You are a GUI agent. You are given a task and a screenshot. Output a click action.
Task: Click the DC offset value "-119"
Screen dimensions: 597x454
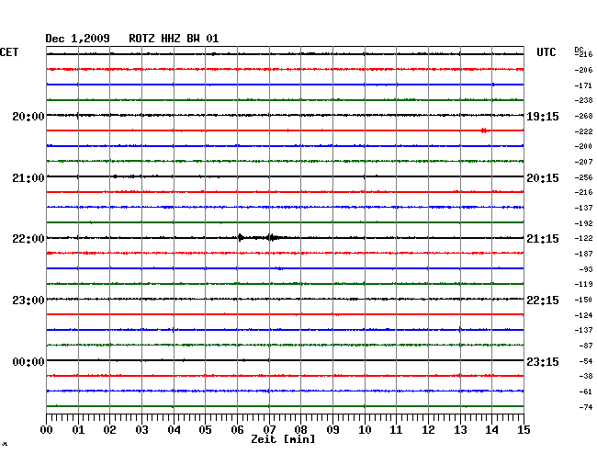pos(583,284)
